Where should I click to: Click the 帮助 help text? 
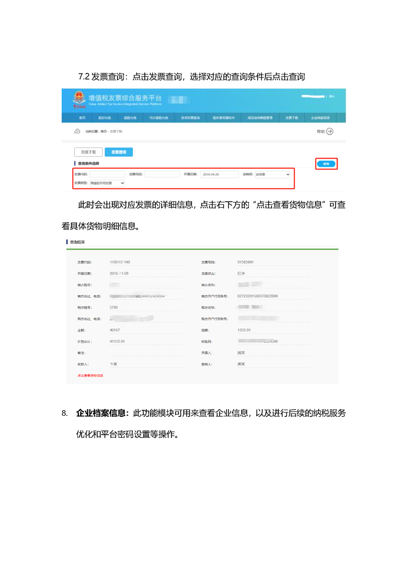coord(321,131)
